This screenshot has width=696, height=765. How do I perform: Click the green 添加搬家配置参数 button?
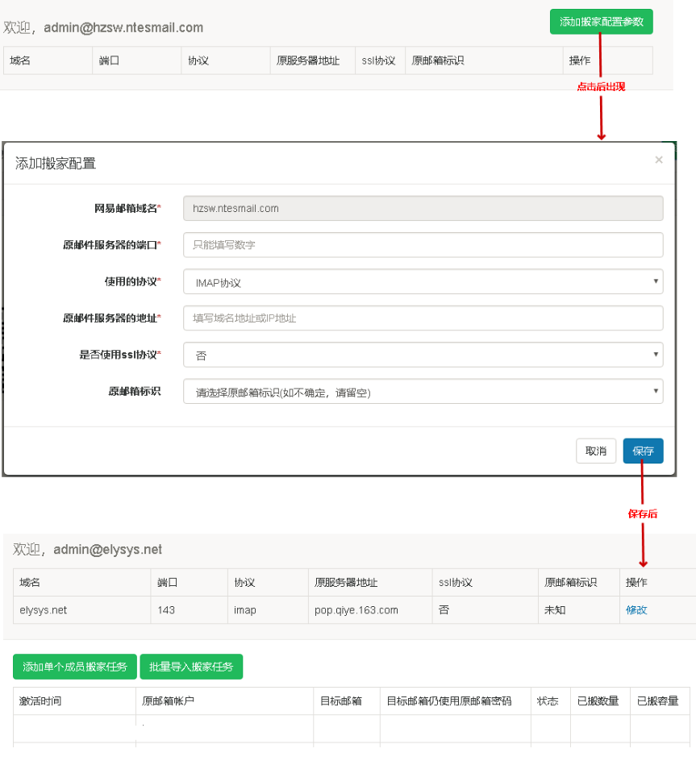(x=601, y=22)
